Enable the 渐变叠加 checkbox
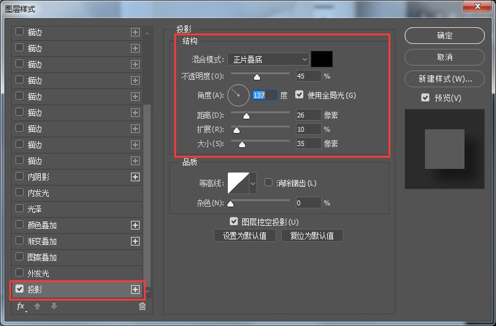This screenshot has width=496, height=326. pyautogui.click(x=20, y=241)
